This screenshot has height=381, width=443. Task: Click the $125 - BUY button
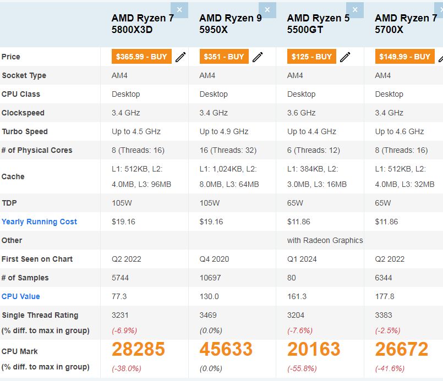pyautogui.click(x=311, y=57)
